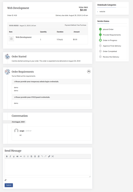Screen dimensions: 133x192
Task: Insert a blockquote in the message
Action: pyautogui.click(x=17, y=156)
